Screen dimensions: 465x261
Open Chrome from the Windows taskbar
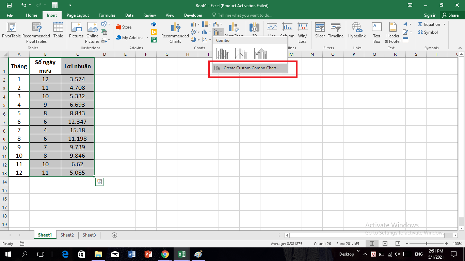click(x=165, y=254)
